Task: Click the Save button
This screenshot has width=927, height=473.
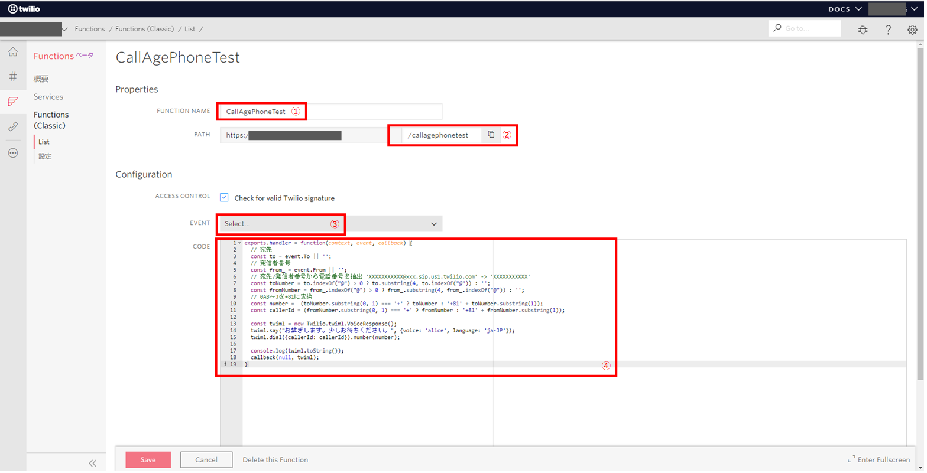Action: coord(148,460)
